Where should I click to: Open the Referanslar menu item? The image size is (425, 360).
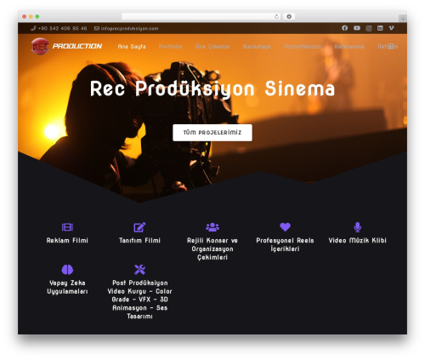coord(349,47)
